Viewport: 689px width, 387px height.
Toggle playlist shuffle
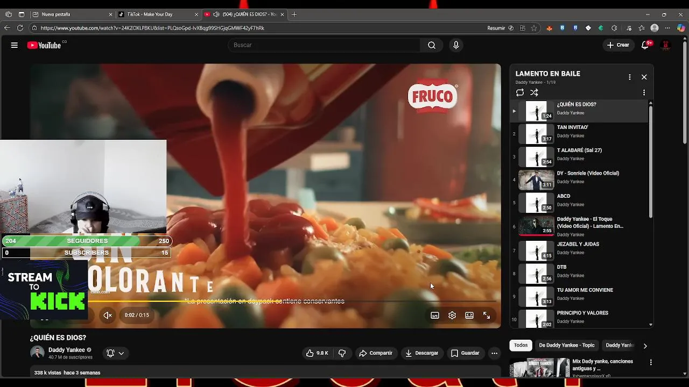534,92
